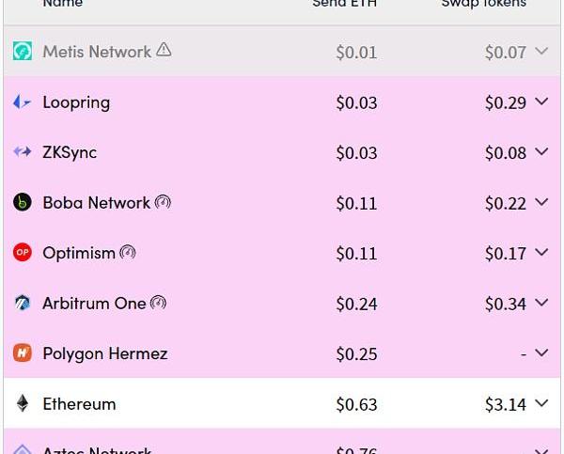The image size is (564, 454).
Task: Click the Ethereum diamond logo icon
Action: [x=23, y=403]
